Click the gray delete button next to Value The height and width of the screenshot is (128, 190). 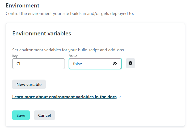pos(130,63)
